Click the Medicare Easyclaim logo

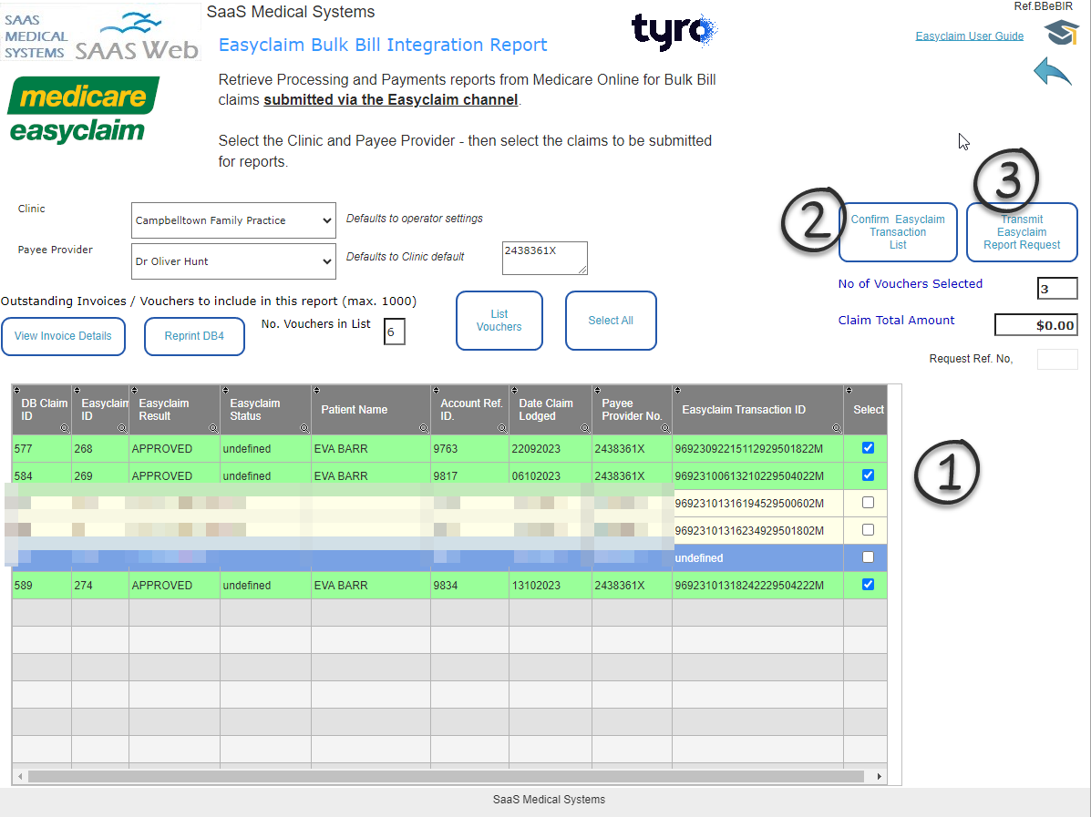pyautogui.click(x=83, y=109)
